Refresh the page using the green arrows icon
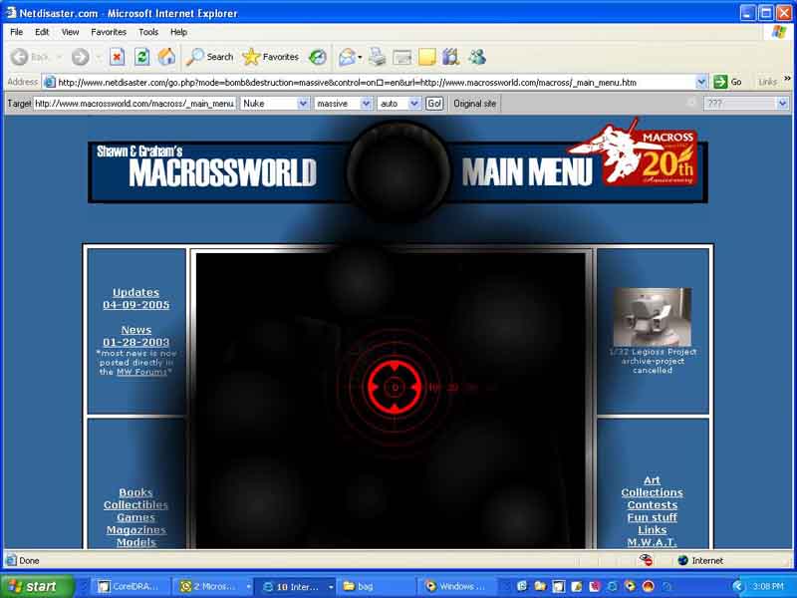This screenshot has width=797, height=598. click(141, 57)
